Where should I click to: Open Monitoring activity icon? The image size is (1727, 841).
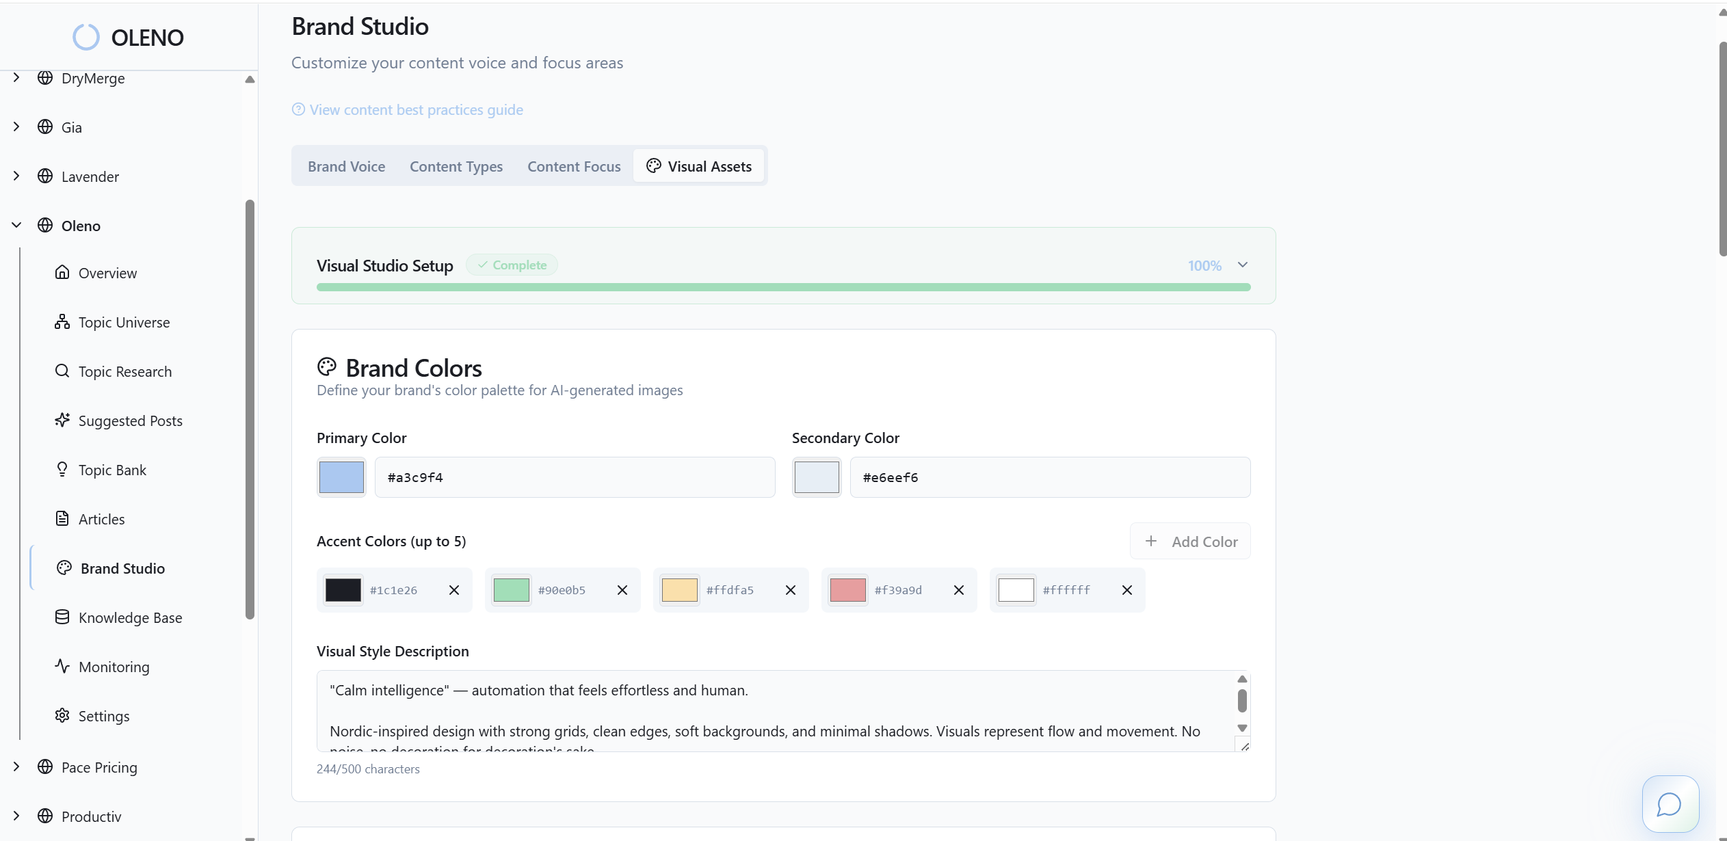tap(62, 667)
